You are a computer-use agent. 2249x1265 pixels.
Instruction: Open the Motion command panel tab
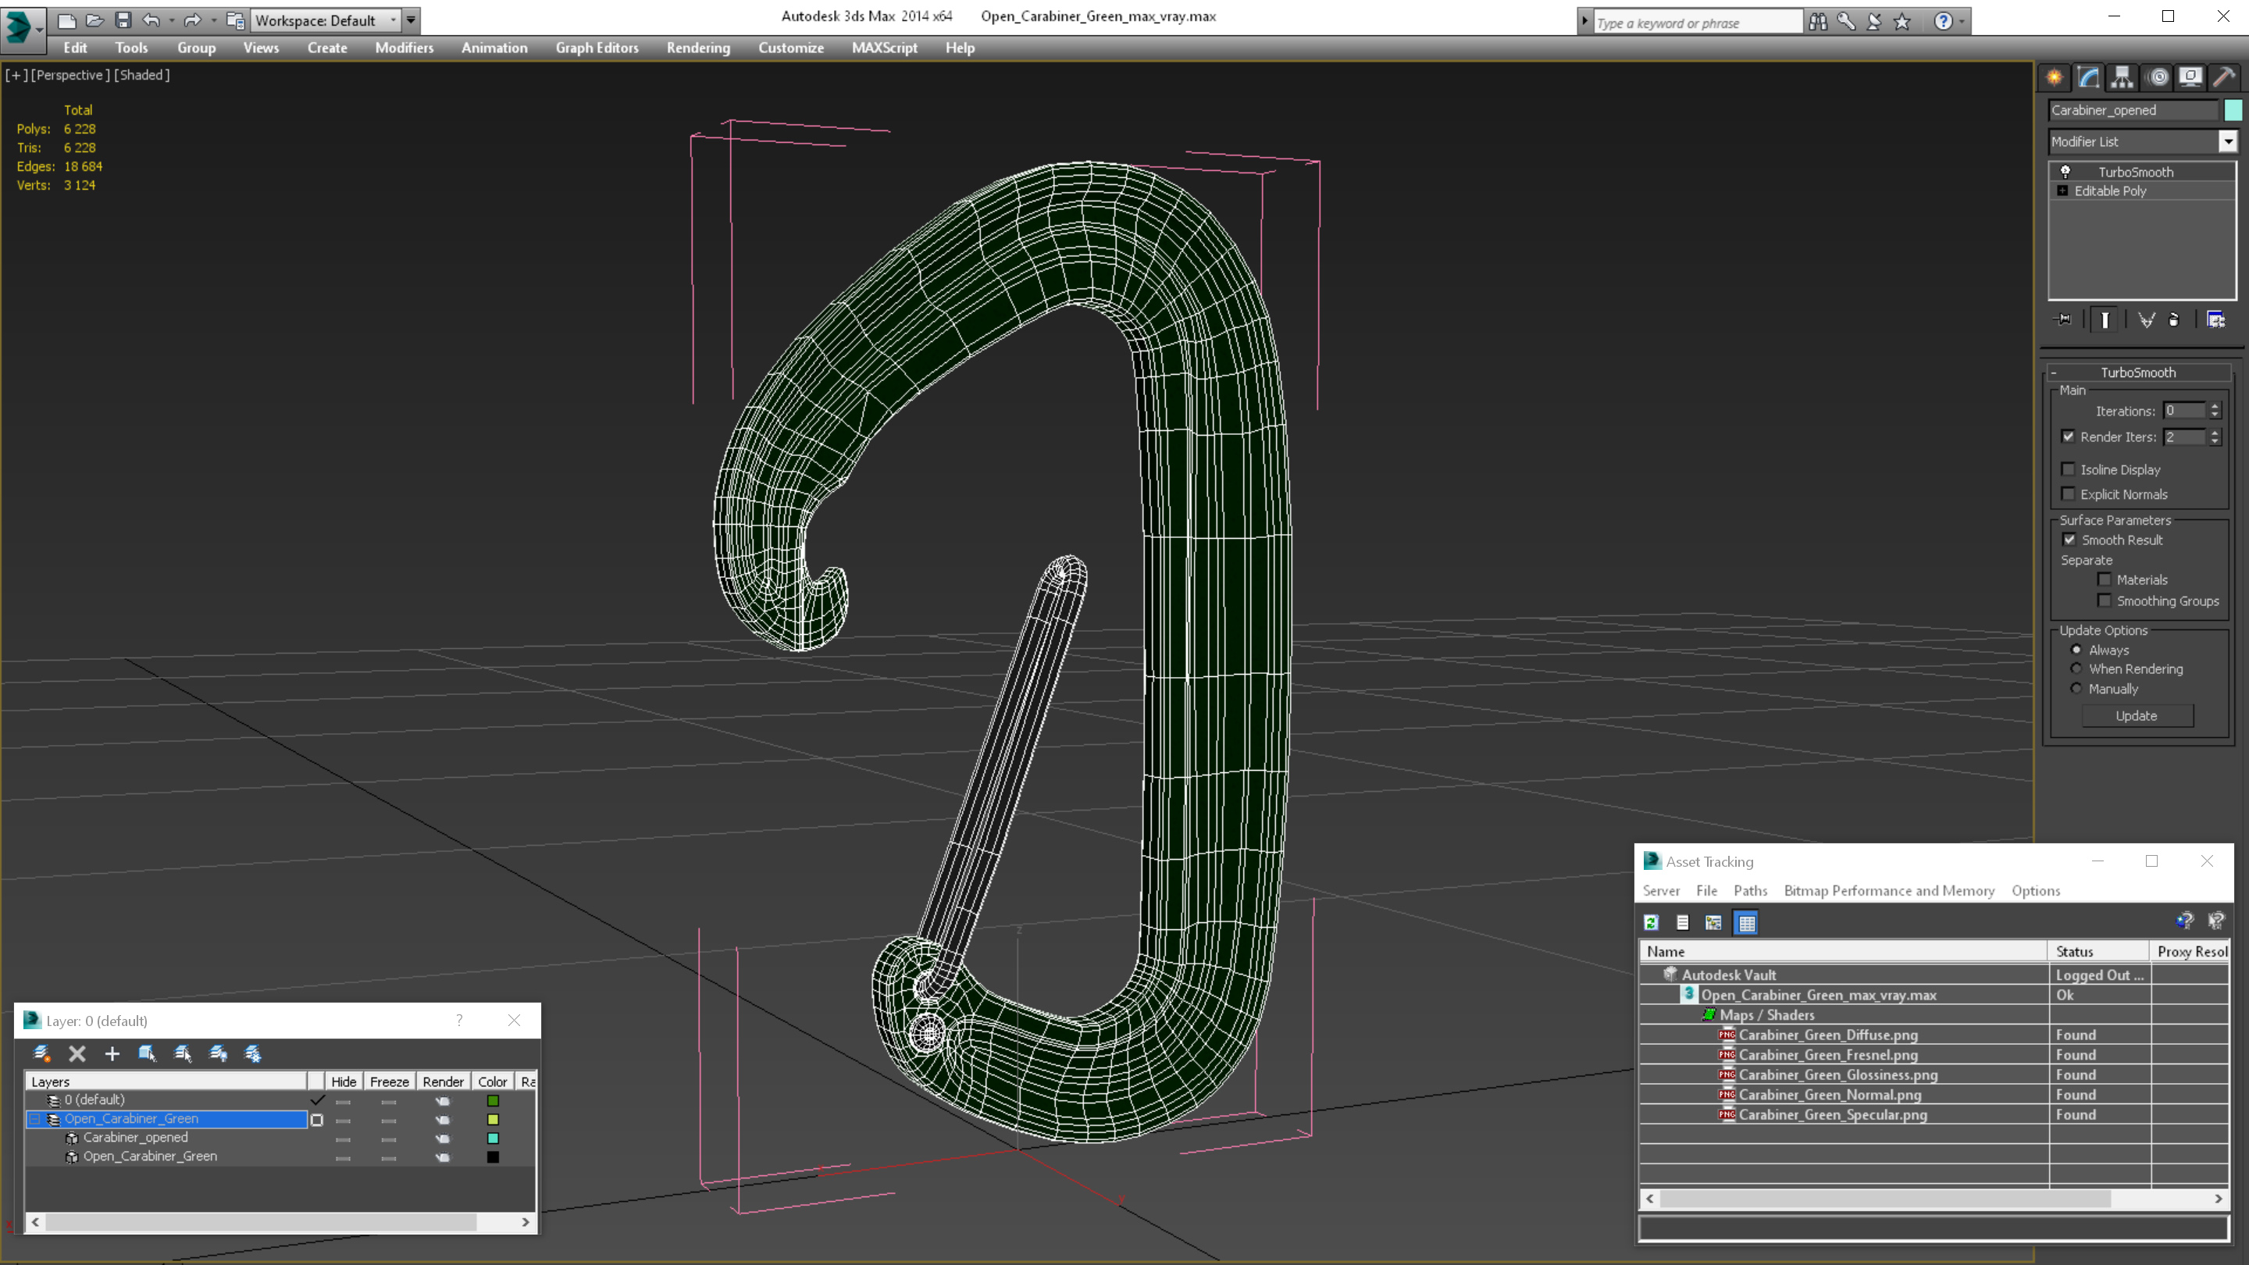coord(2158,77)
